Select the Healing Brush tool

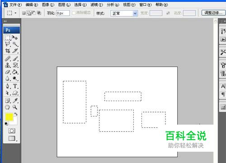coord(8,59)
